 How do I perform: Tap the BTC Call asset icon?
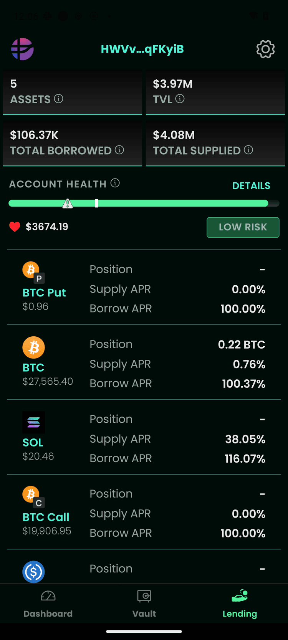click(x=33, y=497)
